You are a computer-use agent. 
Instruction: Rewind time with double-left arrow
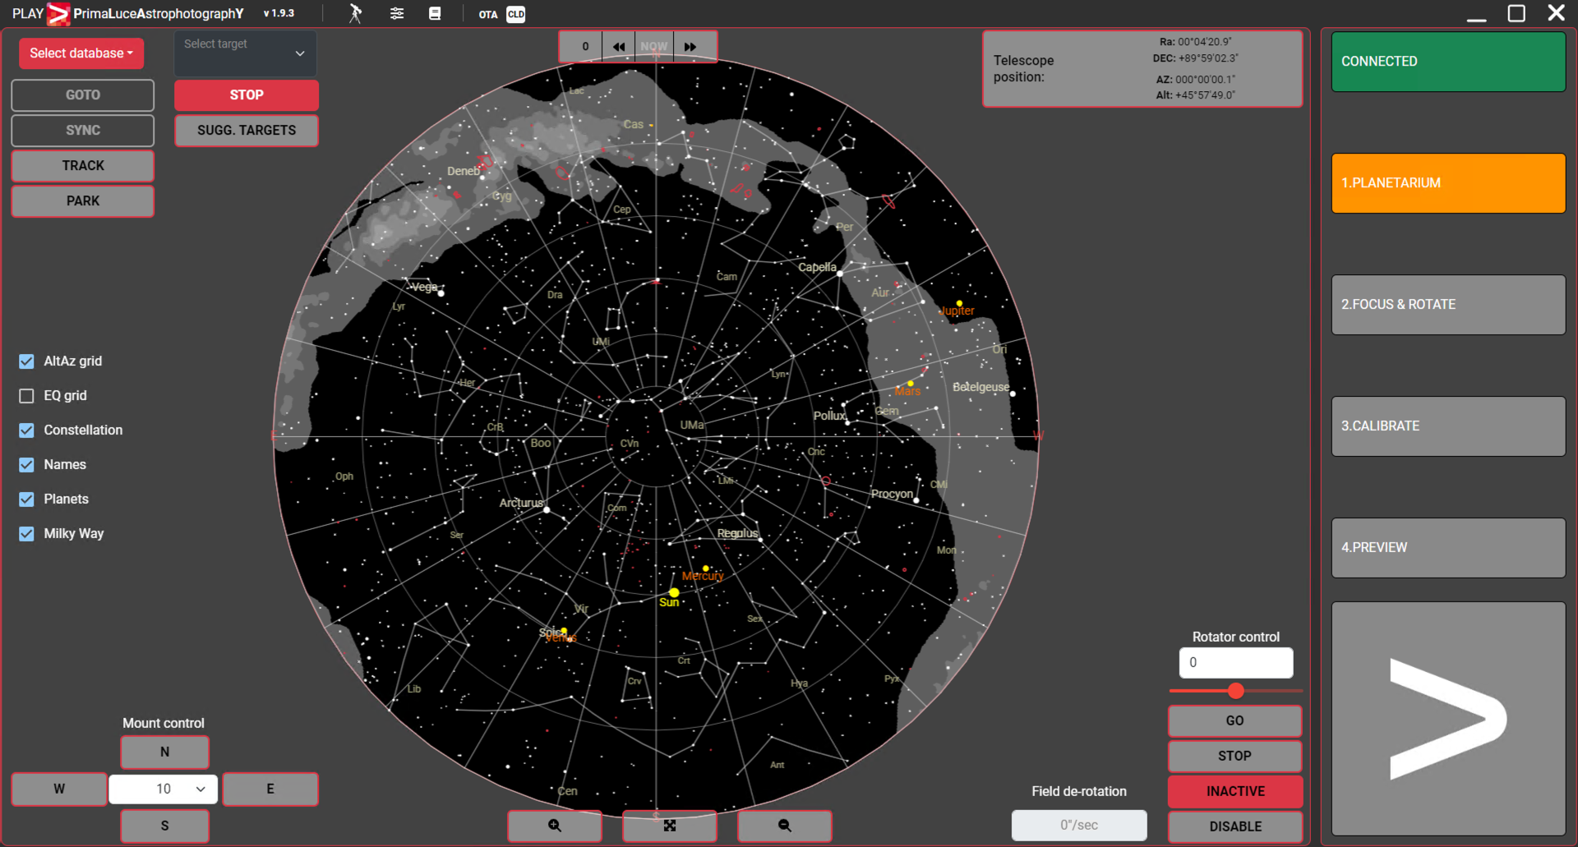[619, 47]
